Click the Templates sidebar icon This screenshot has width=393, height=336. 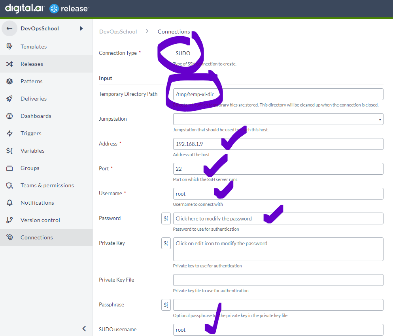coord(9,47)
